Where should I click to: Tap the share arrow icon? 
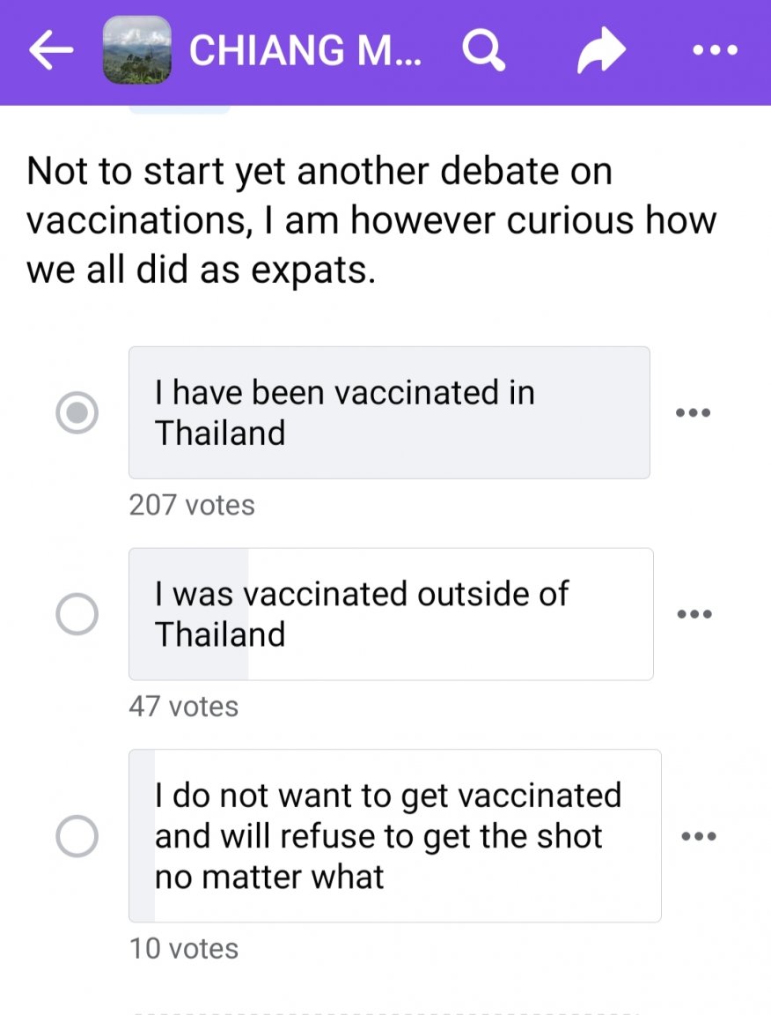click(601, 50)
